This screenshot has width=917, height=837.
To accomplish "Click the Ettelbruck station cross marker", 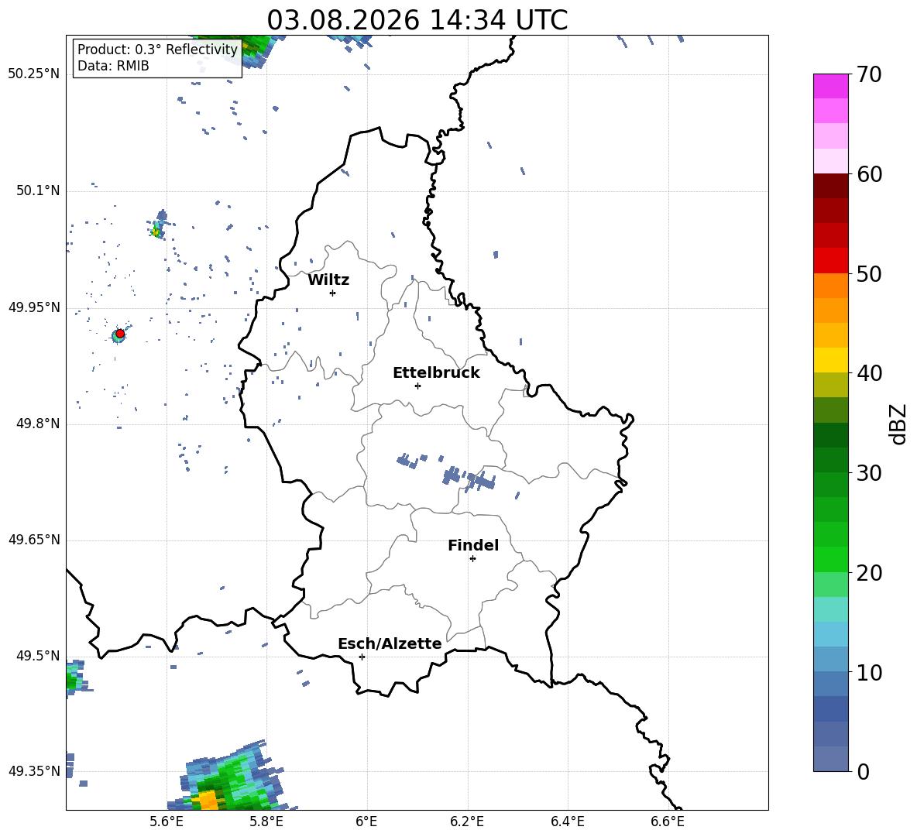I will (417, 386).
